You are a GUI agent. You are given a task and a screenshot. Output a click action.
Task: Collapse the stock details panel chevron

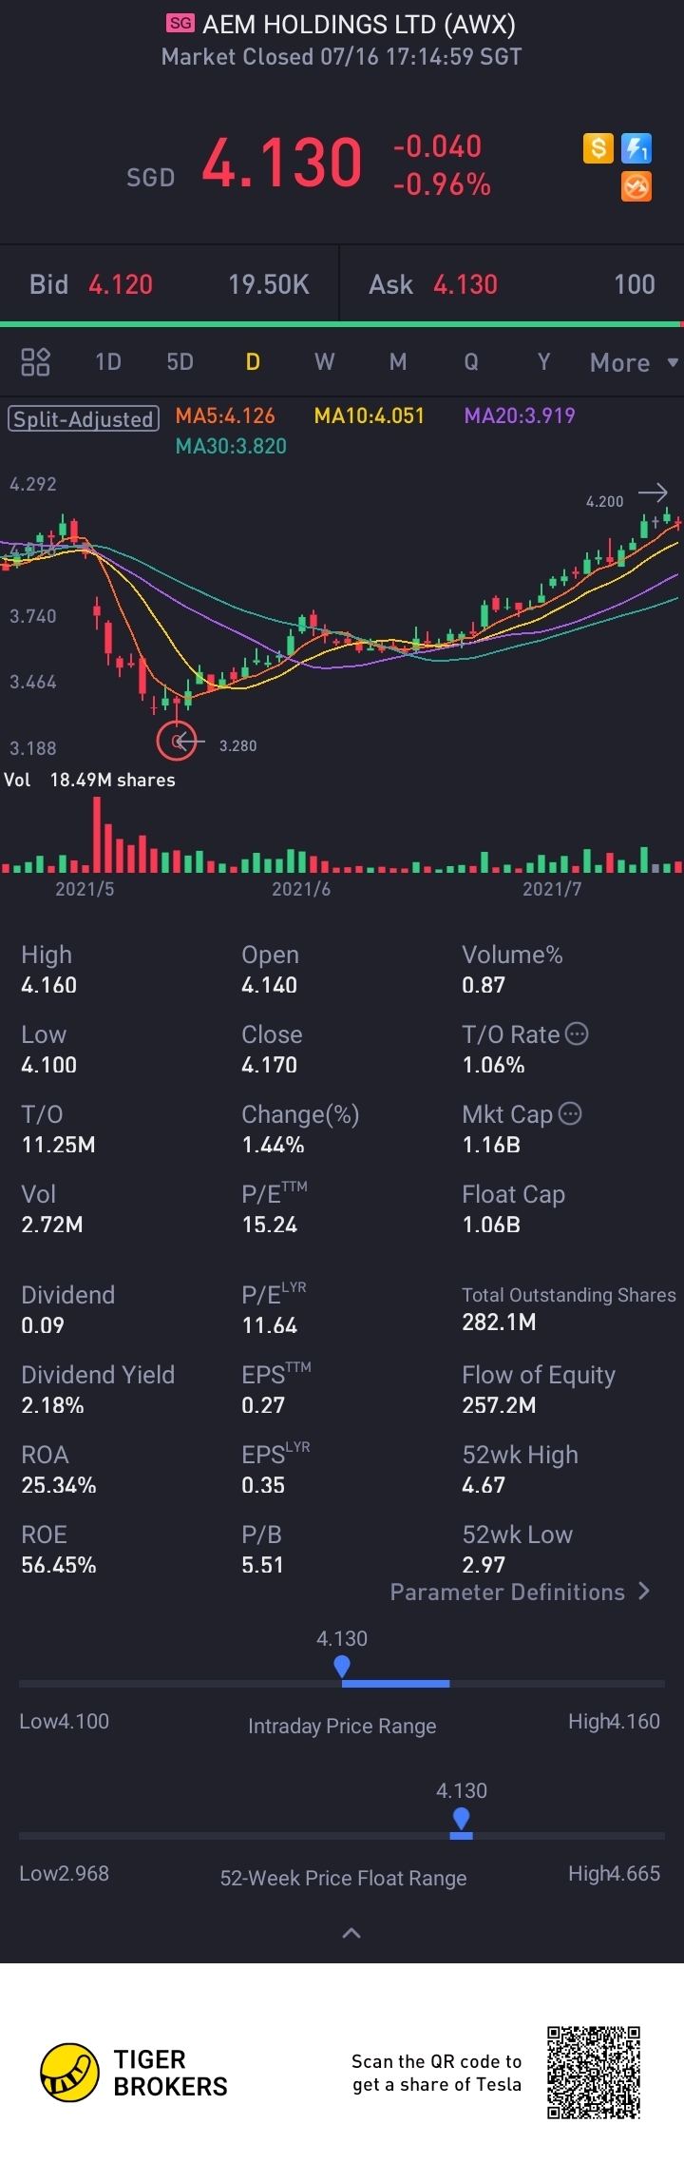point(351,1932)
